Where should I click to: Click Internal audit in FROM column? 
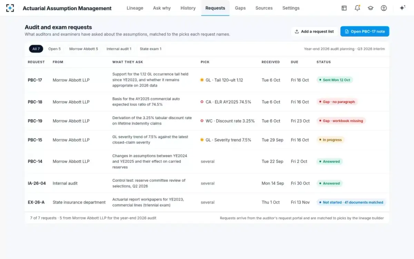65,183
